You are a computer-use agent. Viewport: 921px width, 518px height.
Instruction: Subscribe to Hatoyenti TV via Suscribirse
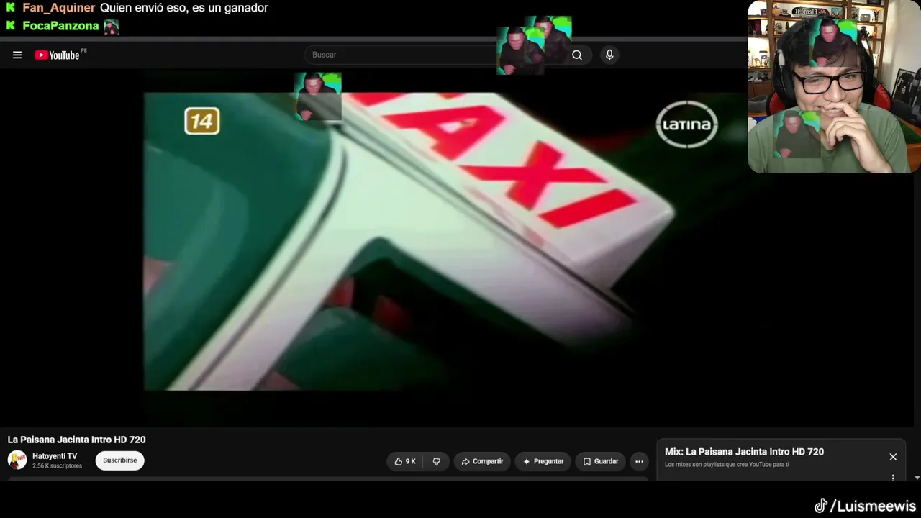pos(119,460)
